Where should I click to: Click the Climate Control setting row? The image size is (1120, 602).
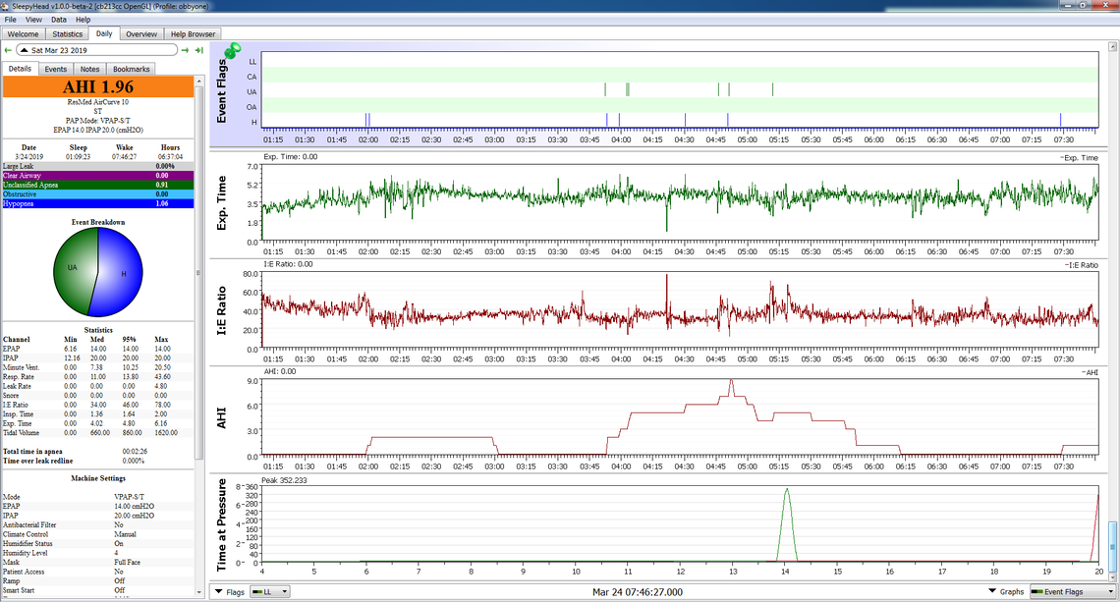tap(98, 534)
